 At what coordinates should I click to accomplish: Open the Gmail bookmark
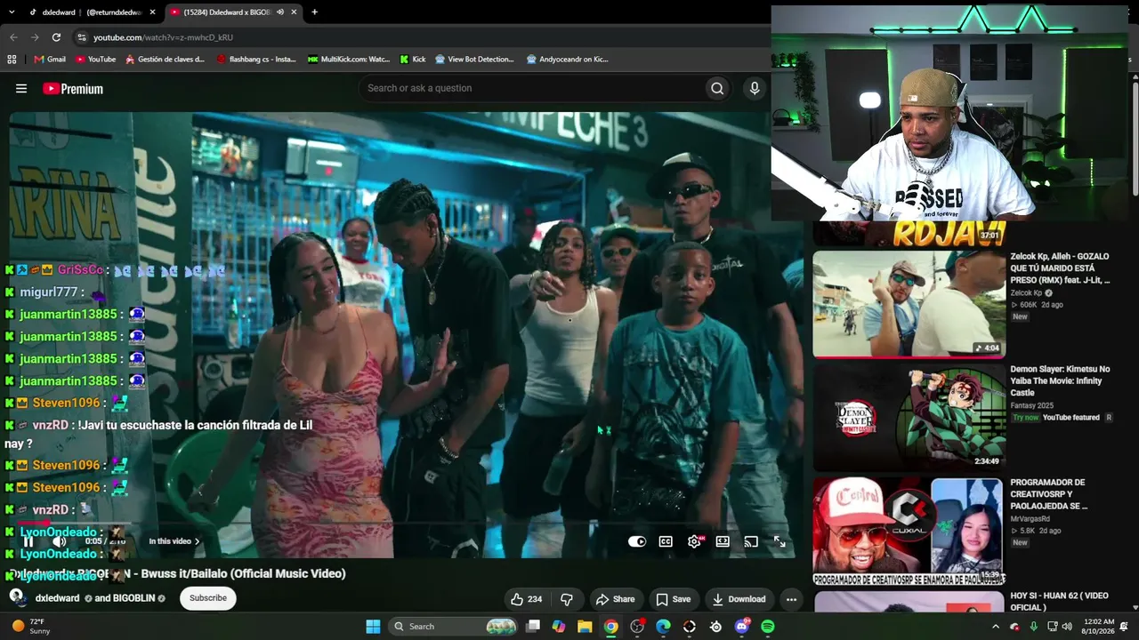pyautogui.click(x=50, y=60)
